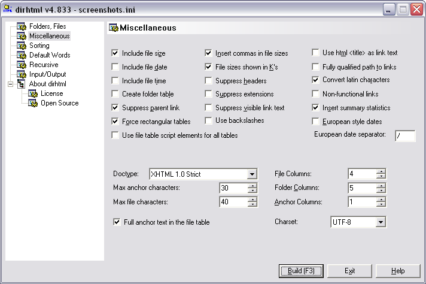The width and height of the screenshot is (426, 284).
Task: Click the Default Words tree icon
Action: (x=22, y=55)
